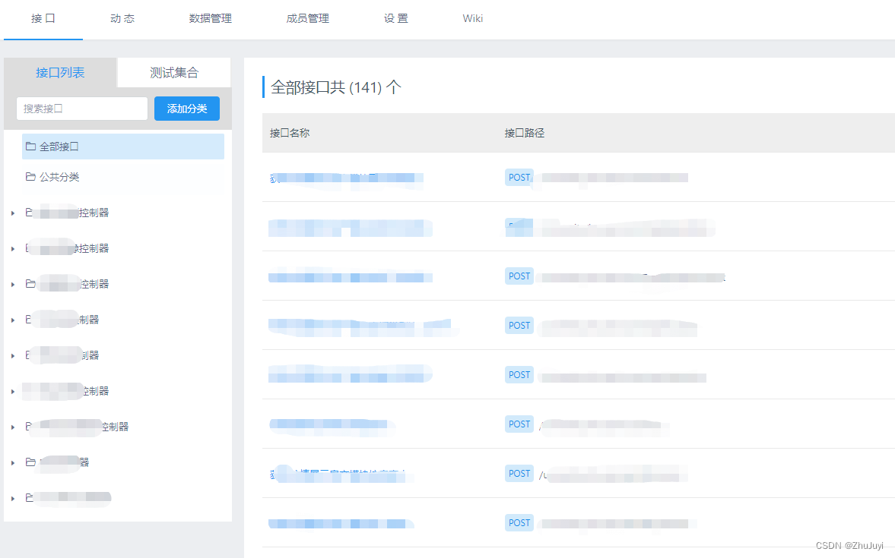The height and width of the screenshot is (558, 895).
Task: Select the 数据管理 navigation entry
Action: tap(211, 19)
